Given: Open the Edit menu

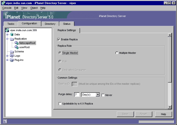Looking at the screenshot, I should (x=16, y=8).
